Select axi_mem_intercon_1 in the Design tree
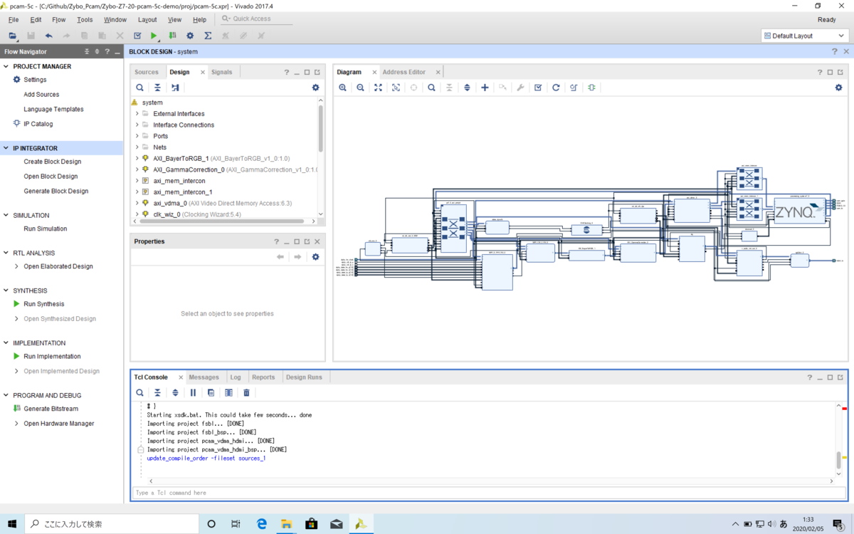This screenshot has height=534, width=854. coord(182,192)
